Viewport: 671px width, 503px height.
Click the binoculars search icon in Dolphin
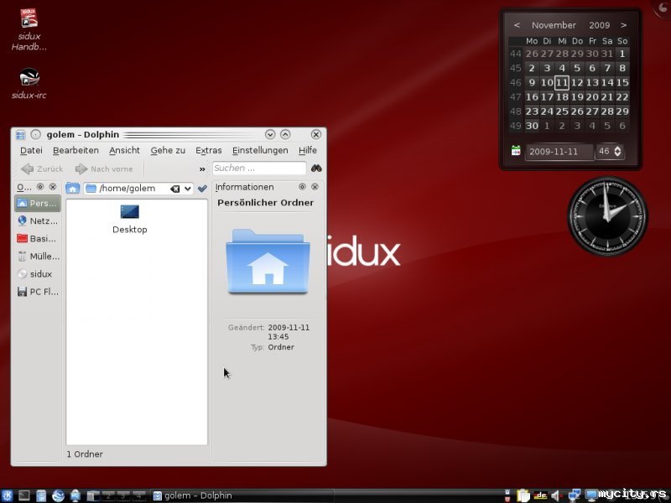[316, 169]
